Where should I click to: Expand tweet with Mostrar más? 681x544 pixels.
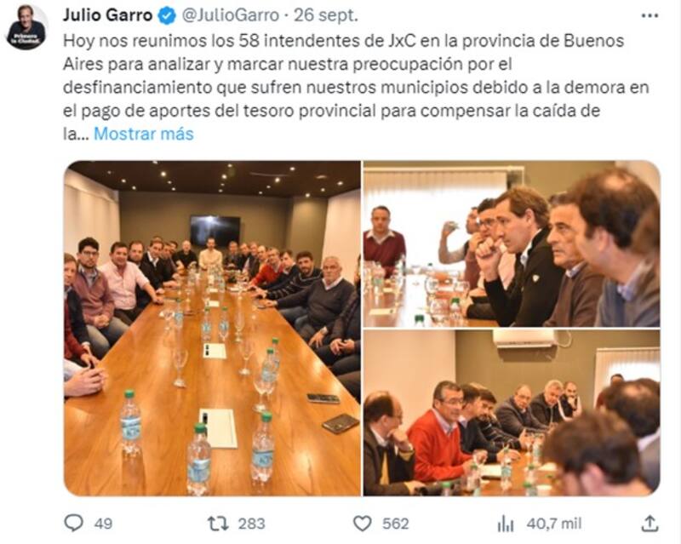coord(144,134)
